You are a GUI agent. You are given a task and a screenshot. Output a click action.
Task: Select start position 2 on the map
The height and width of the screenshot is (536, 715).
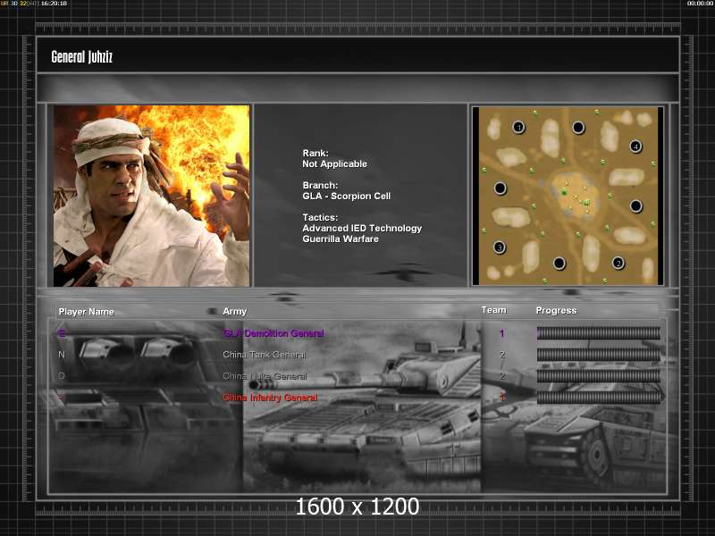618,263
